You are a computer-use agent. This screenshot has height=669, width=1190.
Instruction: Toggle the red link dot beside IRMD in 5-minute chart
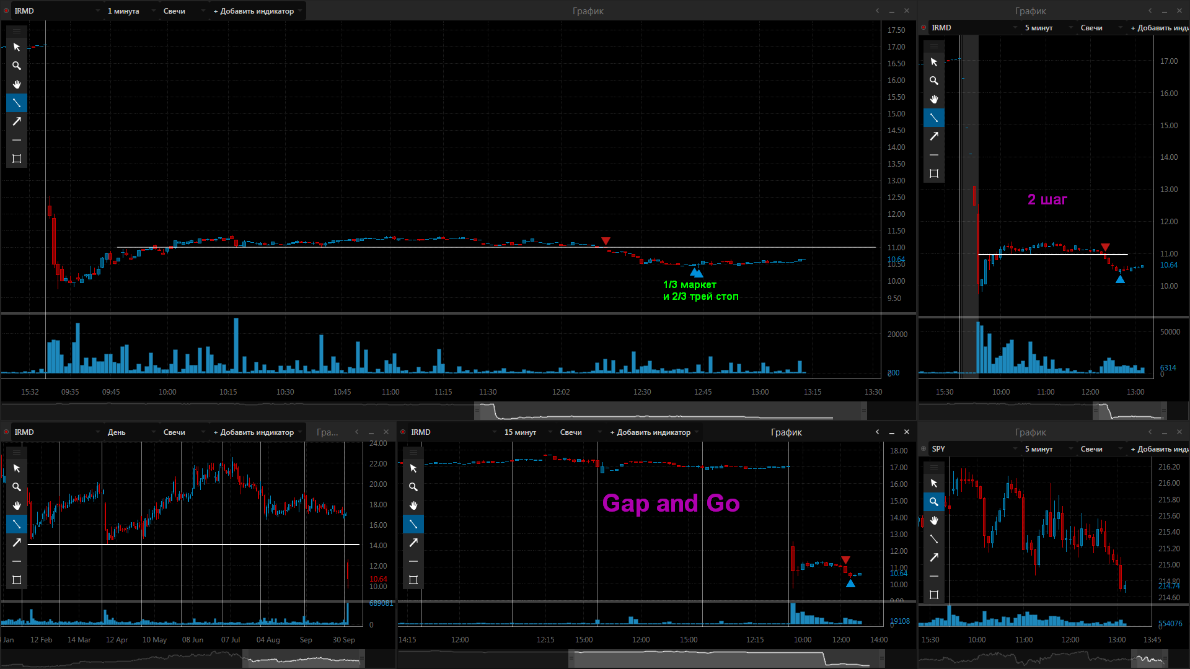tap(923, 28)
